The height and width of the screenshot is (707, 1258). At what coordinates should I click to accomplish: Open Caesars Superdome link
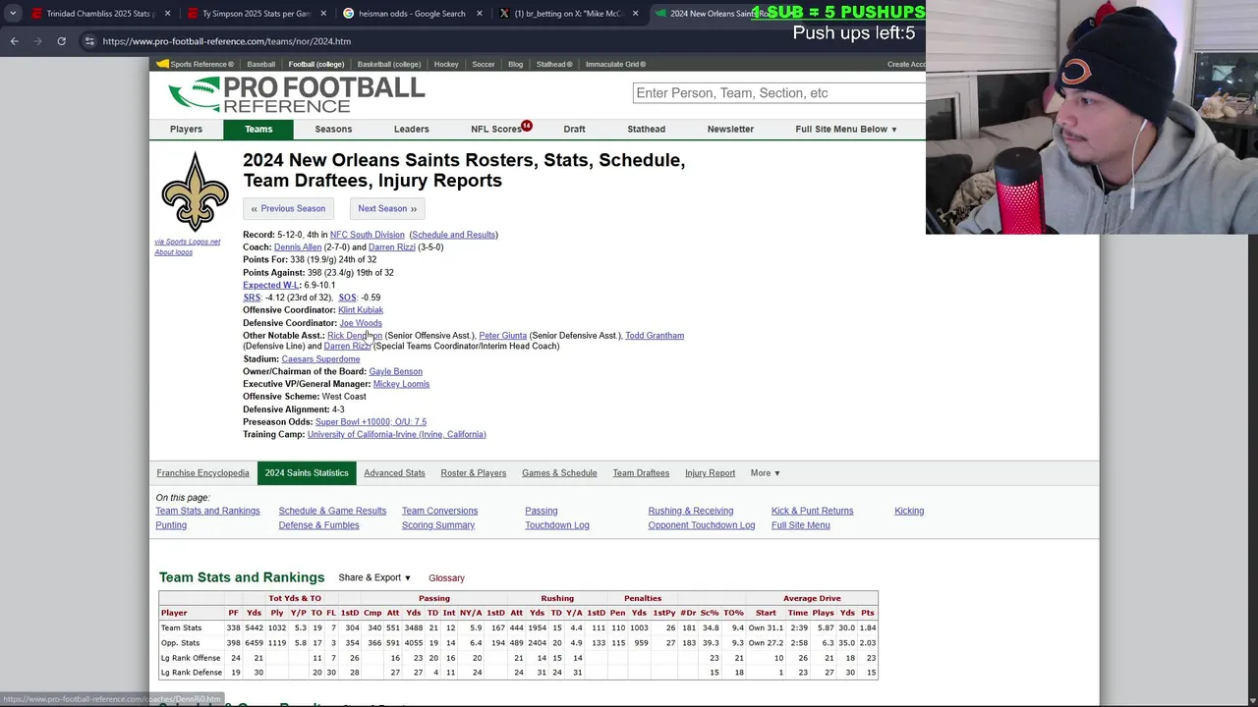(x=320, y=359)
